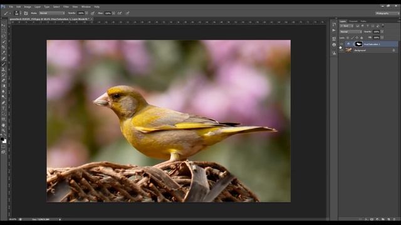Switch to the Channels tab

click(353, 21)
